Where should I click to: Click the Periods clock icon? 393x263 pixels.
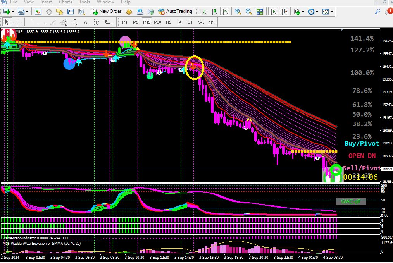[x=311, y=12]
